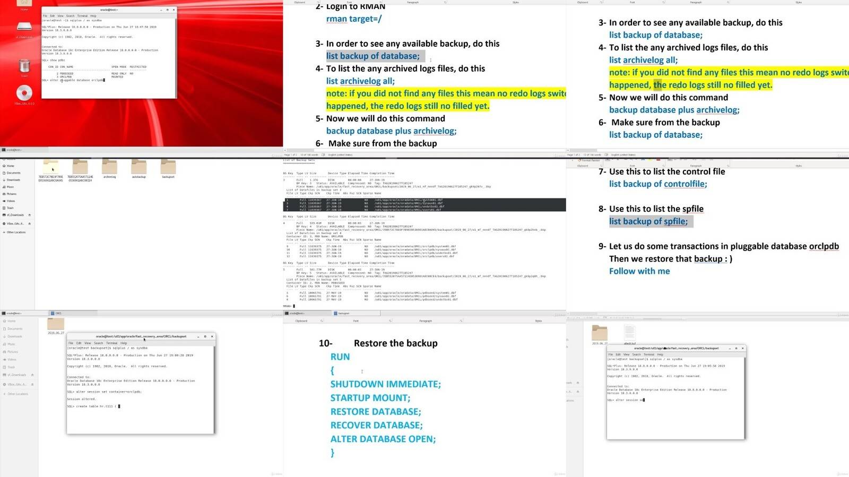
Task: Open the archivelog folder in the file manager
Action: click(x=109, y=167)
